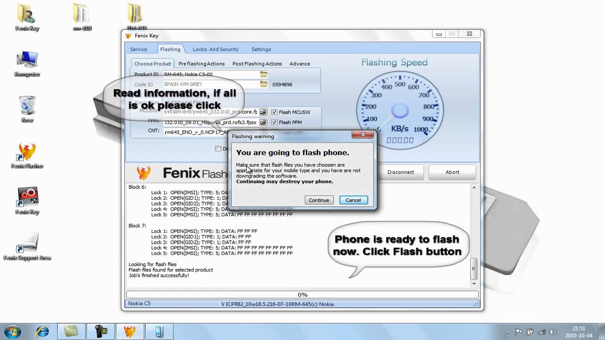The width and height of the screenshot is (605, 340).
Task: Click "Flash files found for selected product" line
Action: coord(171,270)
